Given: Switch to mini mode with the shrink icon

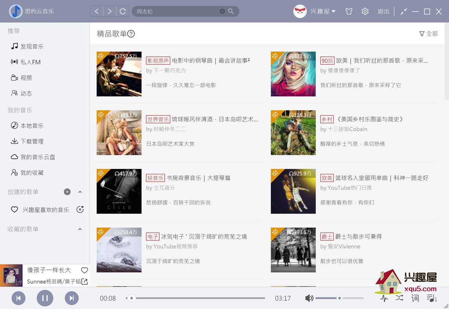Looking at the screenshot, I should point(403,11).
